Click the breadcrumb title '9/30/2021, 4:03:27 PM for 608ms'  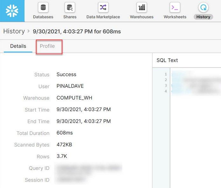pyautogui.click(x=77, y=31)
